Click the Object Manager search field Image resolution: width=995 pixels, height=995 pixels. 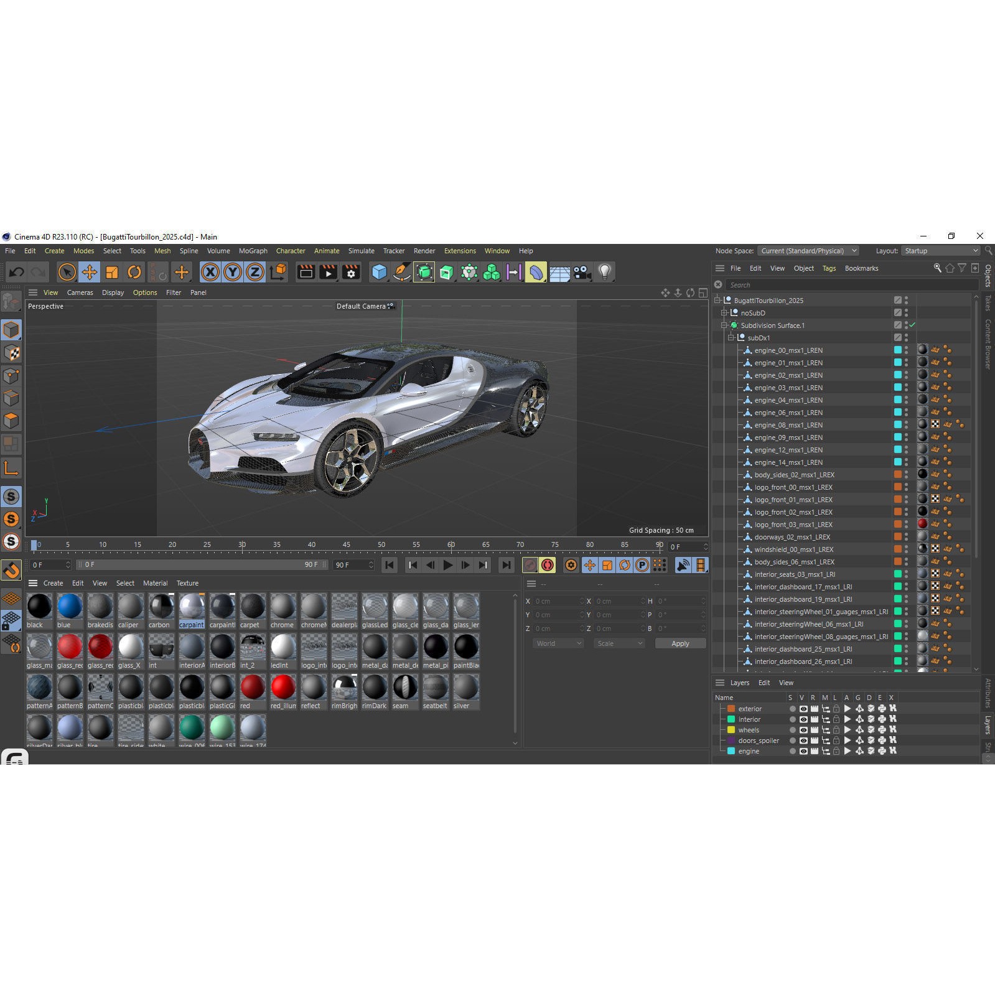click(851, 285)
